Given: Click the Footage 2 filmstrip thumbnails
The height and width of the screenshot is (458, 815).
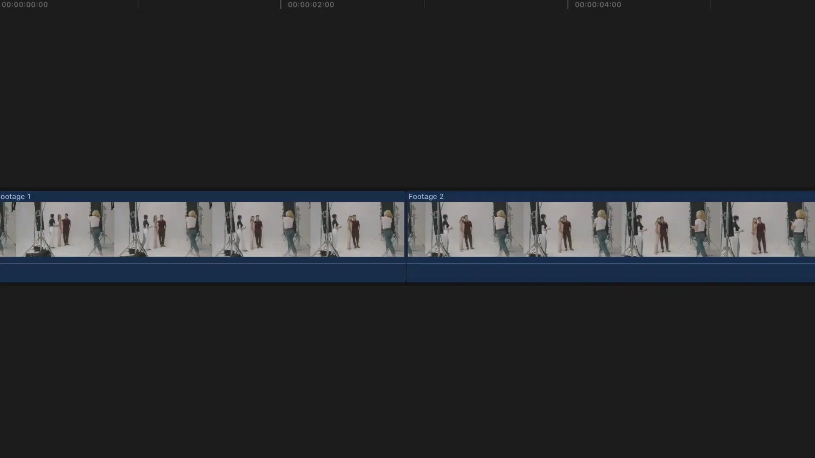Looking at the screenshot, I should coord(611,229).
